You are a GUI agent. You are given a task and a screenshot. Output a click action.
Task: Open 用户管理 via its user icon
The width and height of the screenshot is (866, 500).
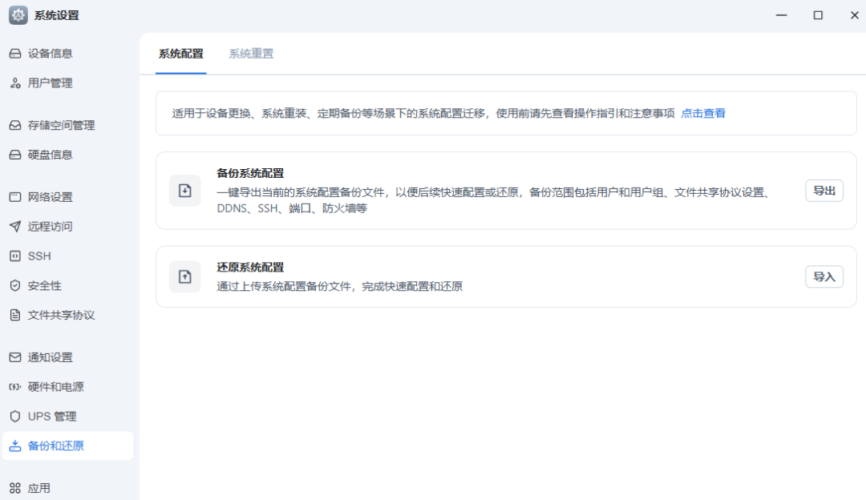click(14, 83)
